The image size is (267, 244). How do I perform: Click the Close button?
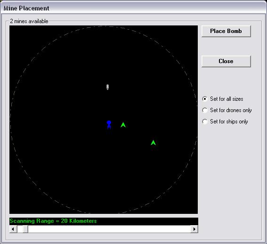pos(226,61)
